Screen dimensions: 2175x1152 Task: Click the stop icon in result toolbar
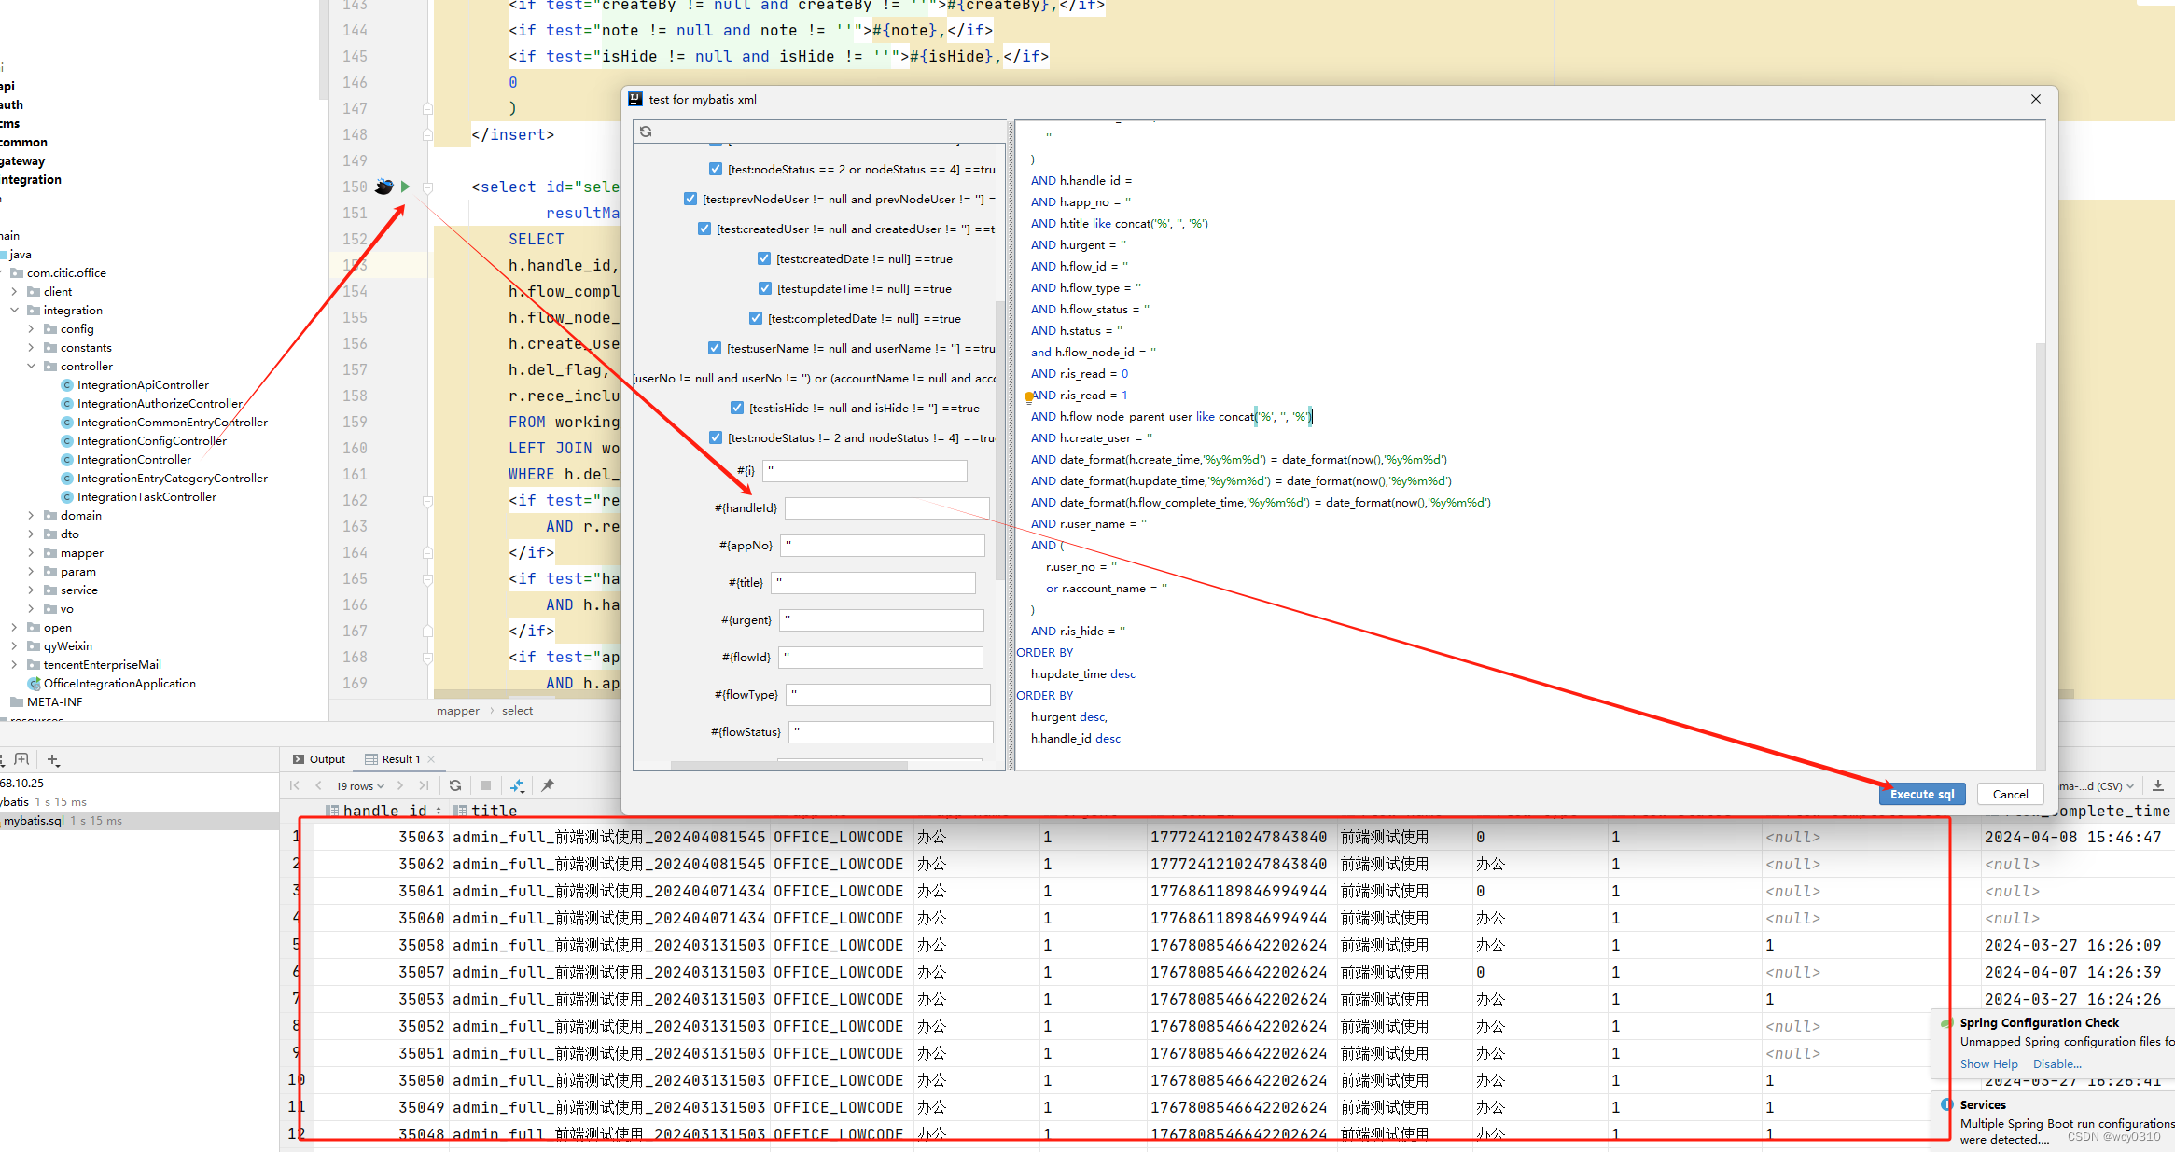click(x=486, y=785)
